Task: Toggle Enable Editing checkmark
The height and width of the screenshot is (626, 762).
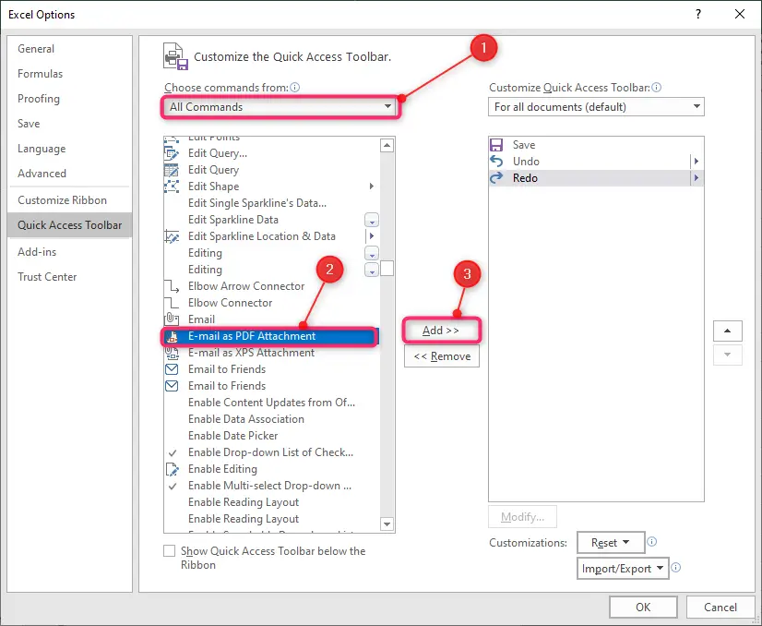Action: pyautogui.click(x=172, y=468)
